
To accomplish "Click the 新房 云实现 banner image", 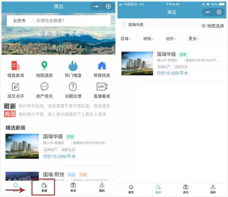I will [58, 34].
